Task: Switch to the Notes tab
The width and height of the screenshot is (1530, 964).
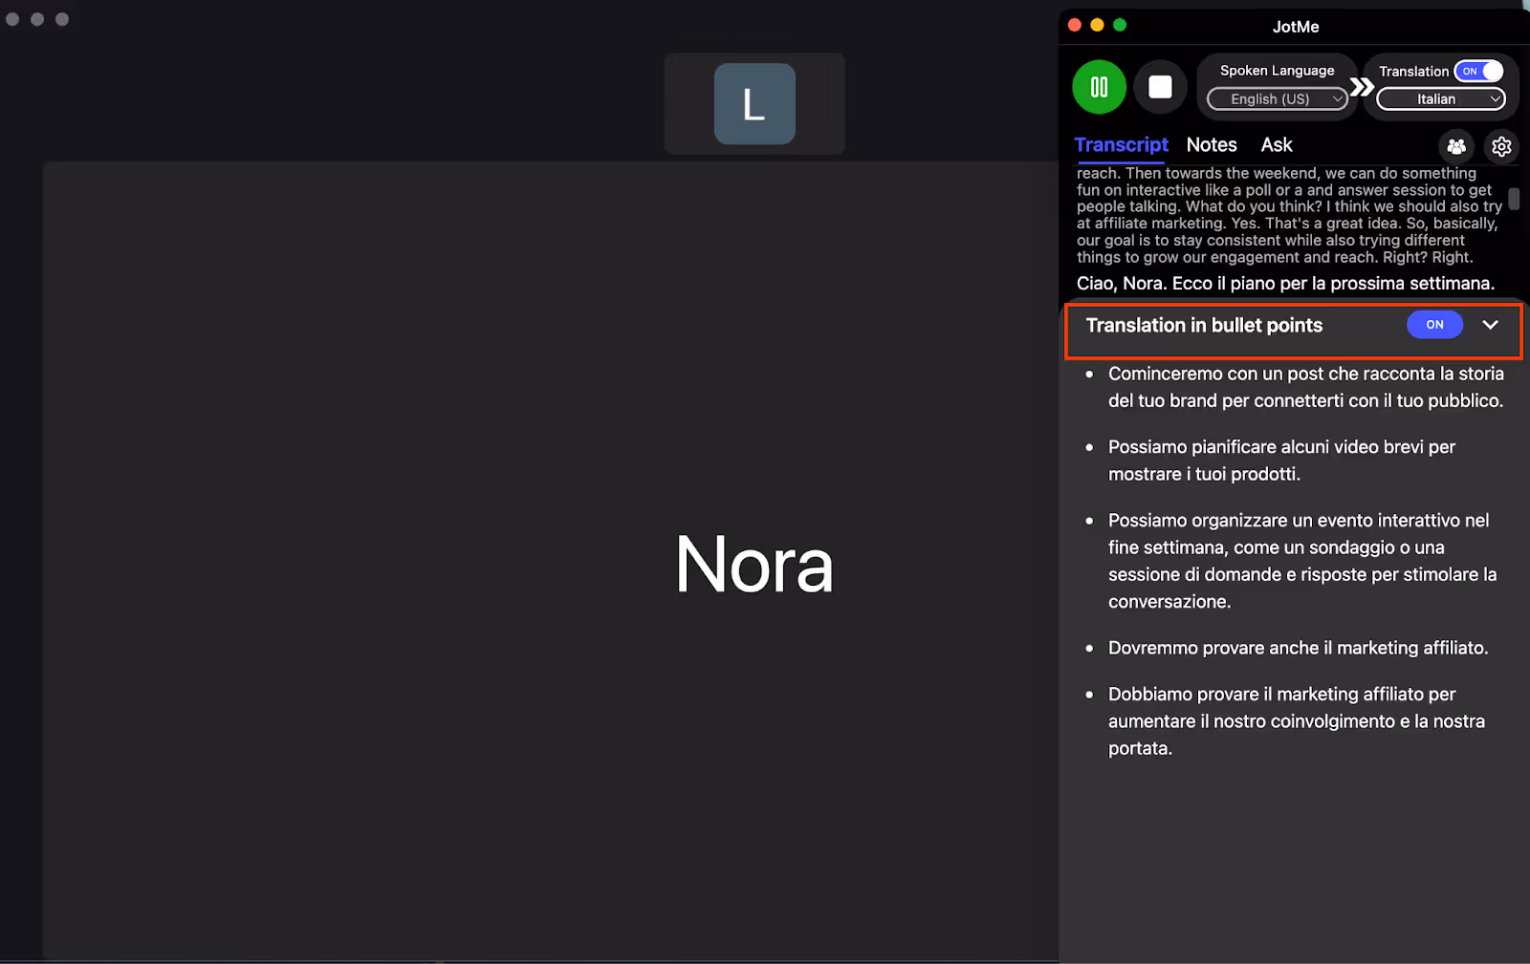Action: pyautogui.click(x=1212, y=145)
